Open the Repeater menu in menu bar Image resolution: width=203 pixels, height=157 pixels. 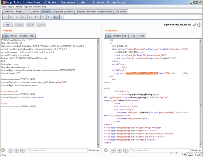(28, 7)
